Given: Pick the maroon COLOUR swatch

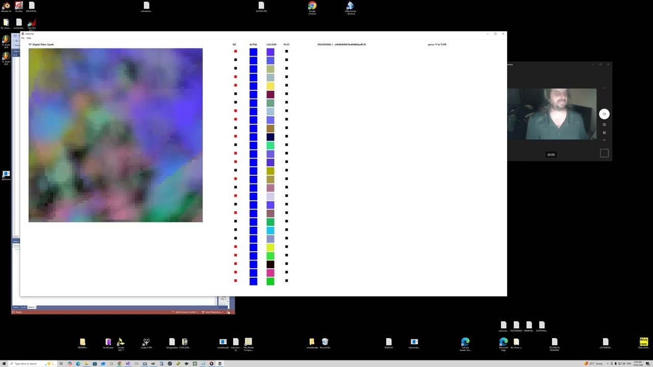Looking at the screenshot, I should [x=270, y=94].
